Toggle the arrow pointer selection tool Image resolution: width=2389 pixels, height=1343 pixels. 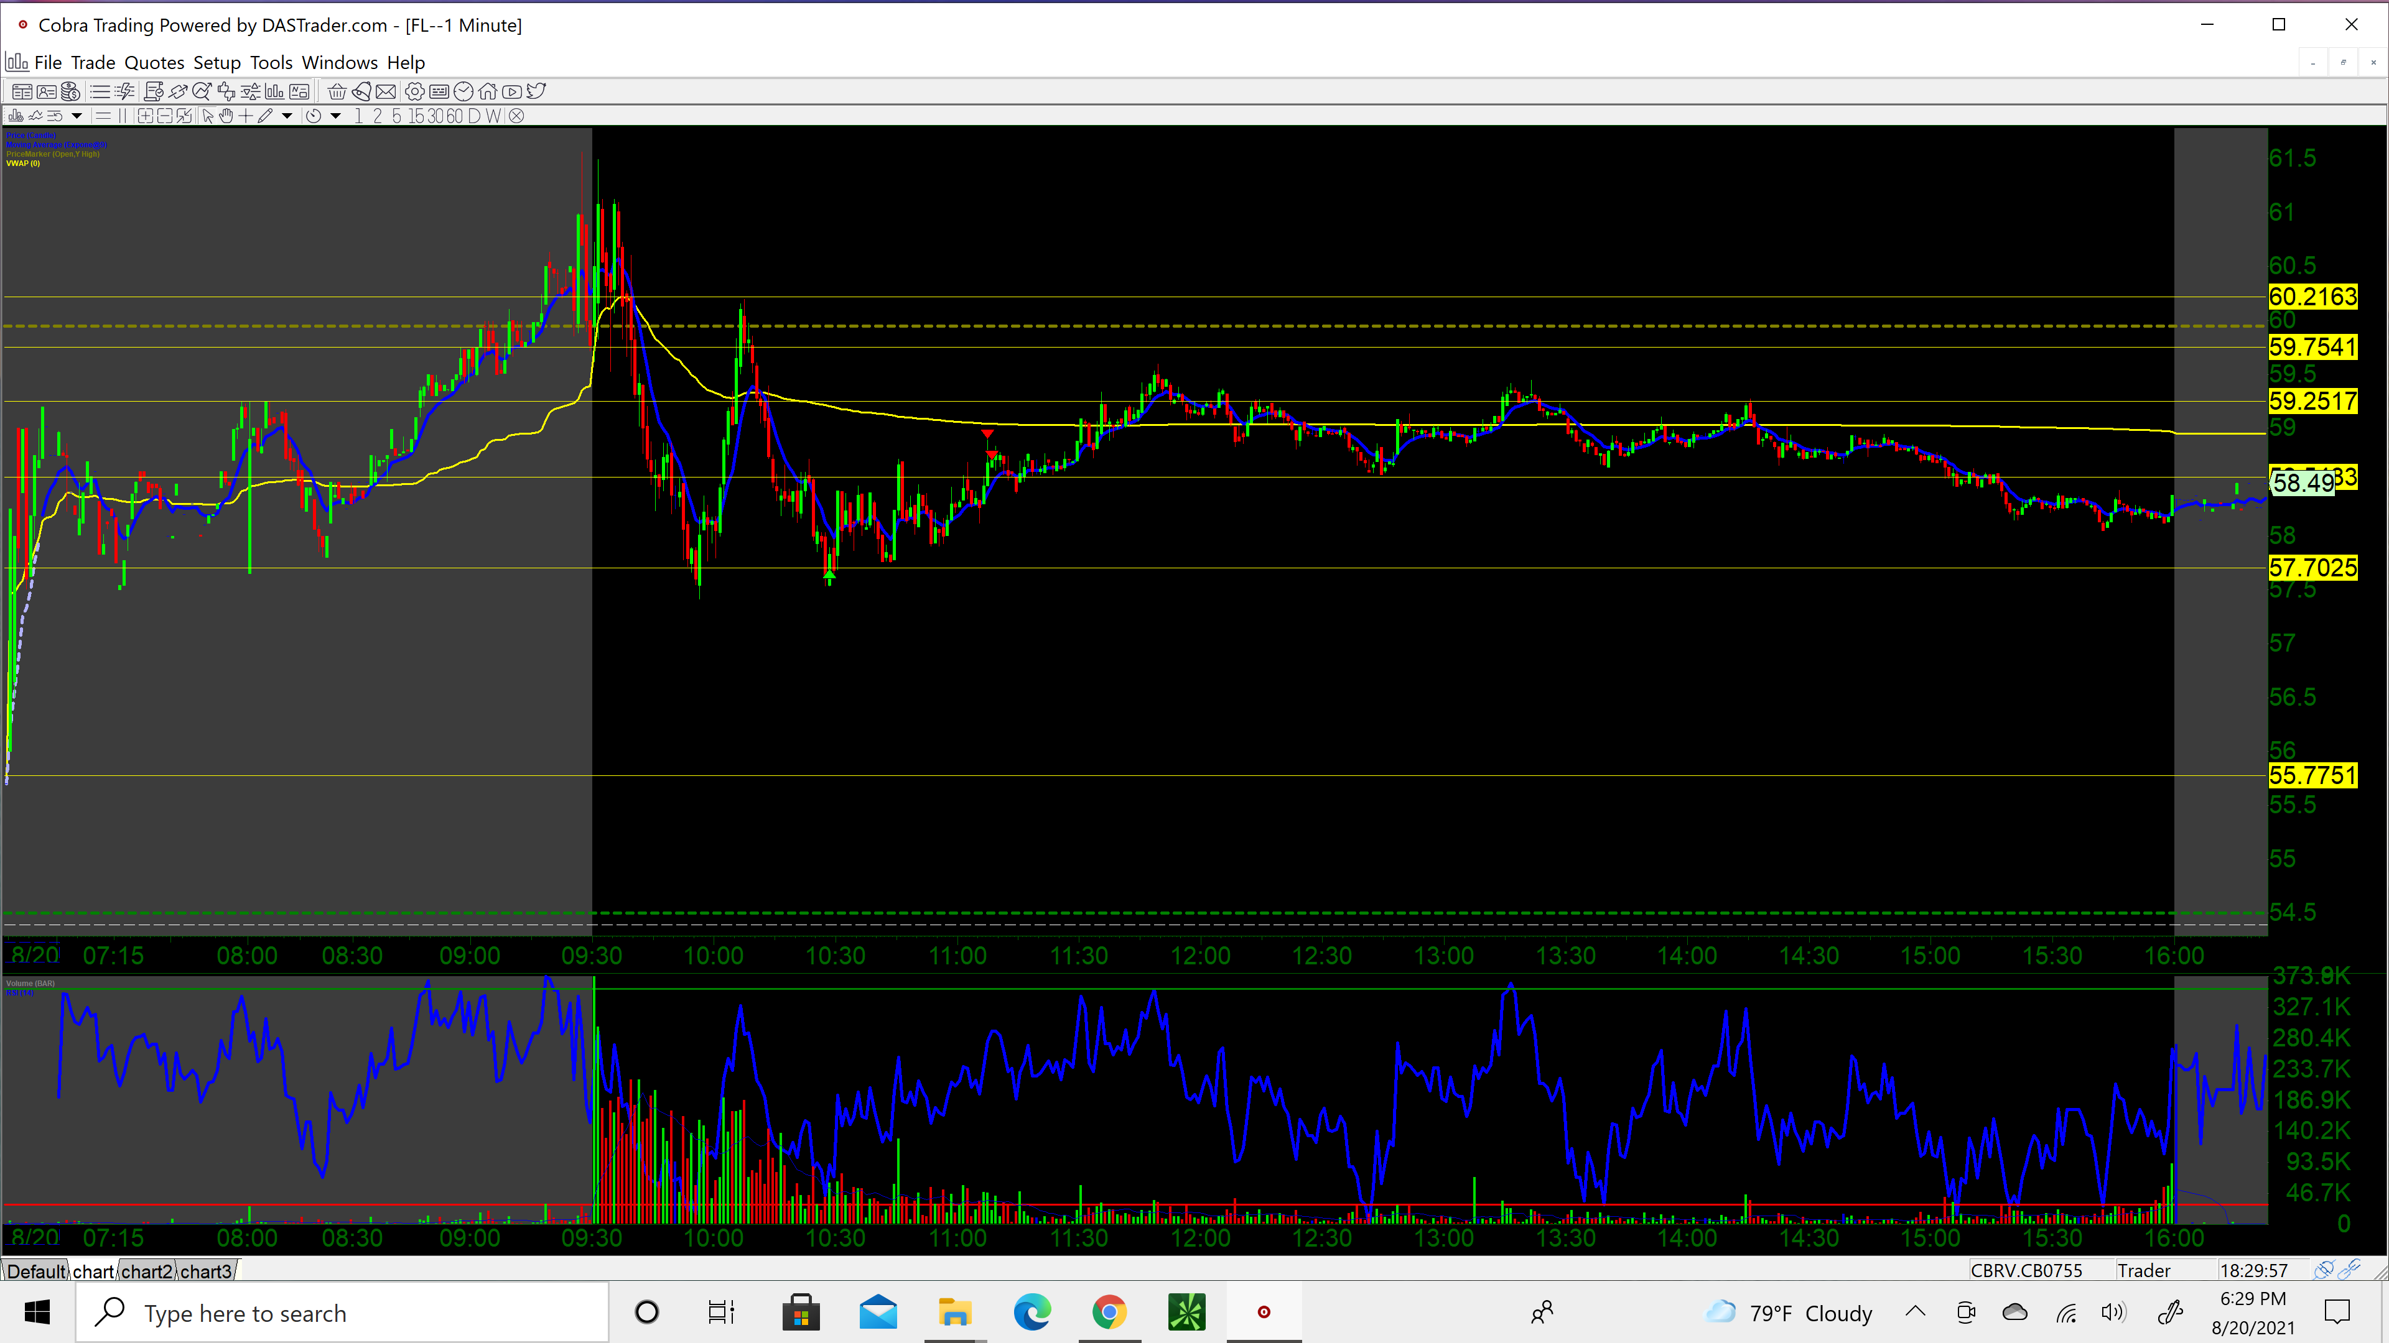tap(208, 116)
